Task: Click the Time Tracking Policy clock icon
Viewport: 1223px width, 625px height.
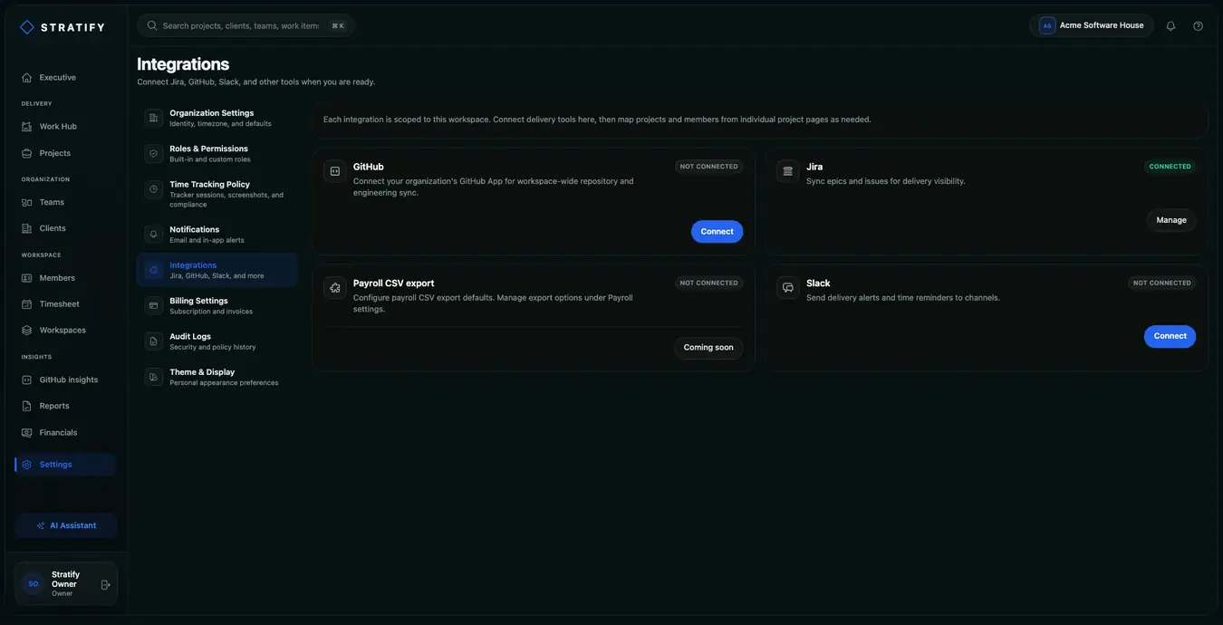Action: click(154, 189)
